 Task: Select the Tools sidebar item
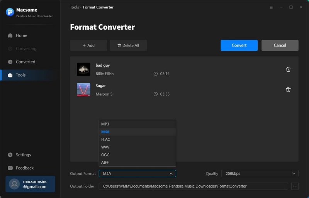point(30,75)
